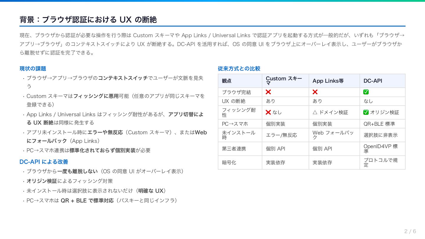This screenshot has height=239, width=425.
Task: Click the bold text 明確な UX
Action: tap(151, 191)
